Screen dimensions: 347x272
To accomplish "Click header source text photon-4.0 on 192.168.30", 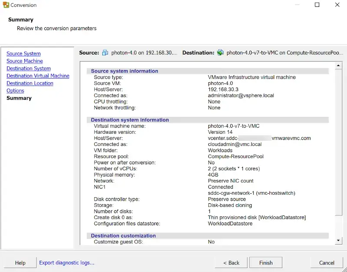I will (144, 53).
